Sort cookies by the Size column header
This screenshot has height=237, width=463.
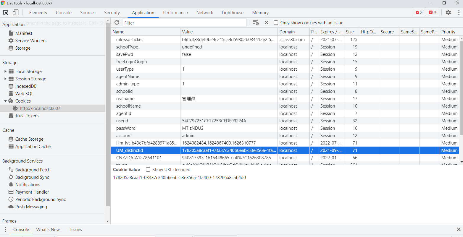(x=351, y=32)
